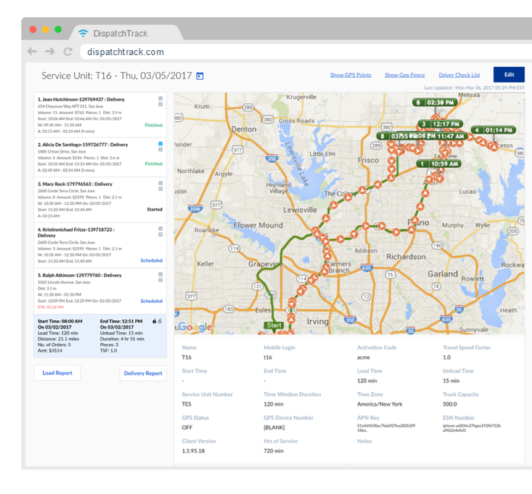Image resolution: width=532 pixels, height=494 pixels.
Task: Click the camera icon on Kristinmichael Fritze order
Action: pos(161,228)
